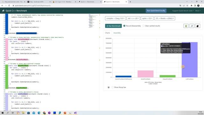Open Visual Studio from the taskbar
The height and width of the screenshot is (115, 204).
click(75, 113)
